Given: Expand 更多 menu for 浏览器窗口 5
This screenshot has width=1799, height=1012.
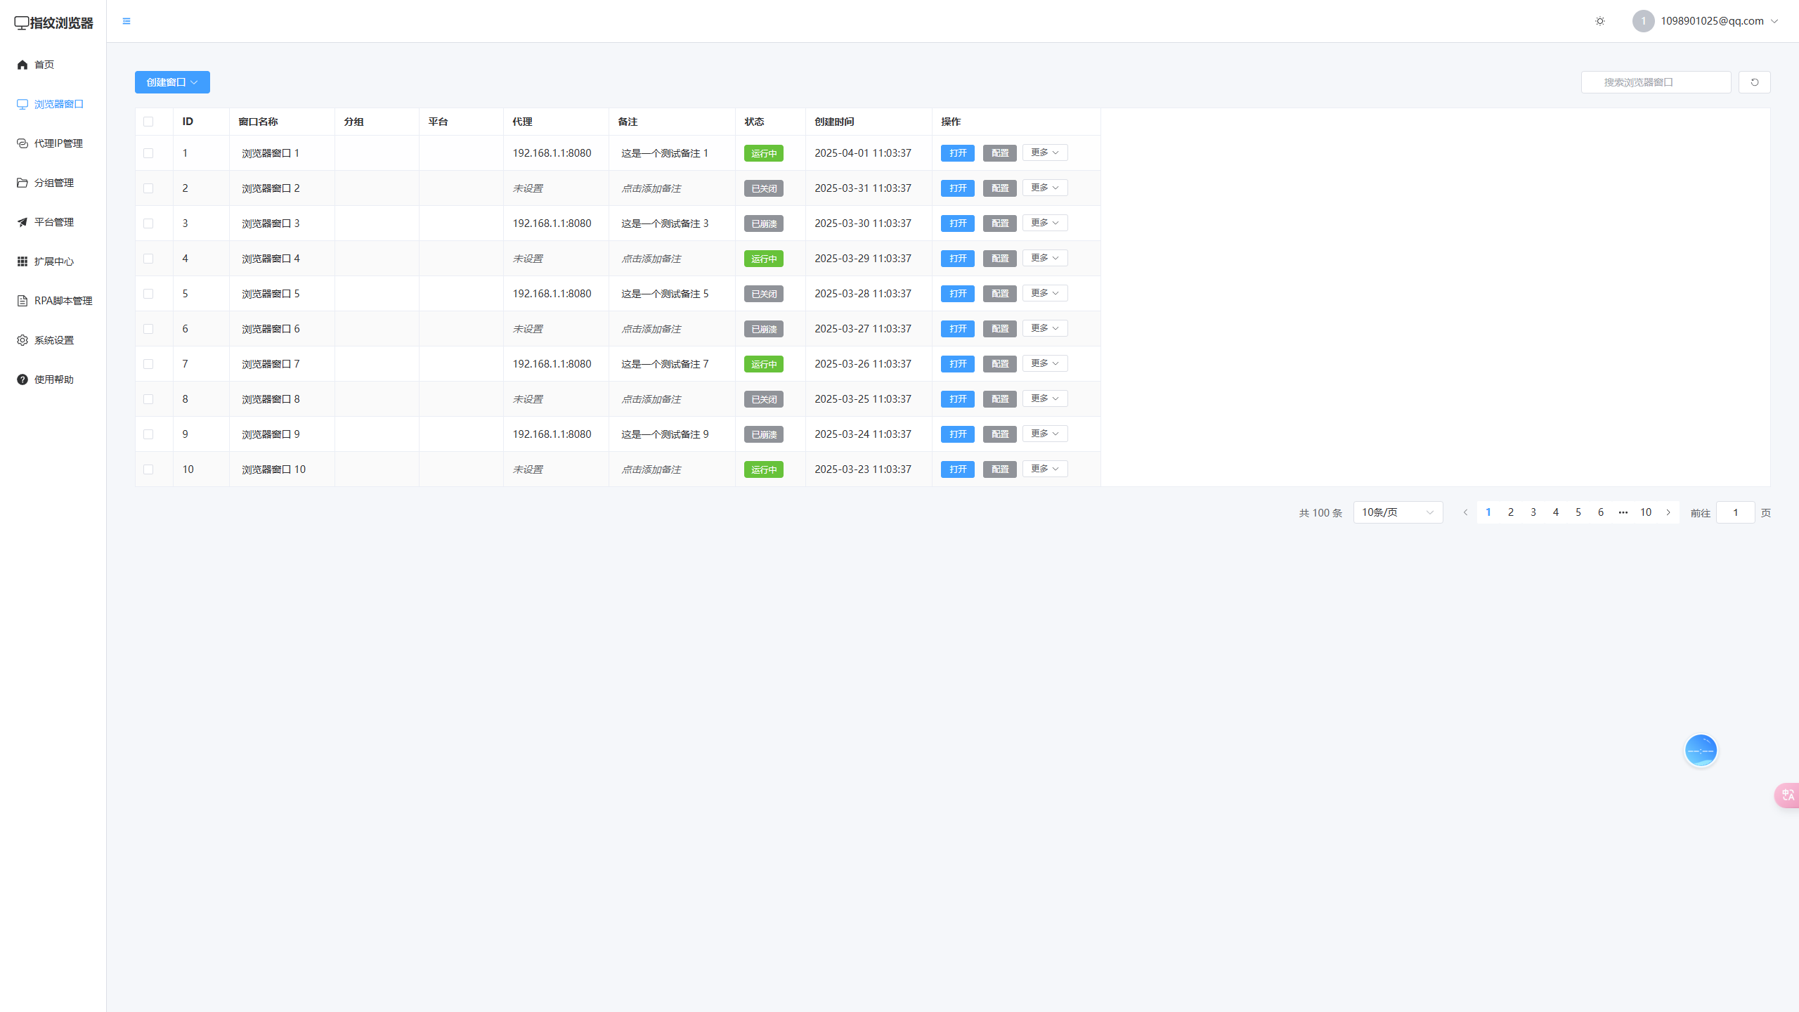Looking at the screenshot, I should pyautogui.click(x=1044, y=293).
